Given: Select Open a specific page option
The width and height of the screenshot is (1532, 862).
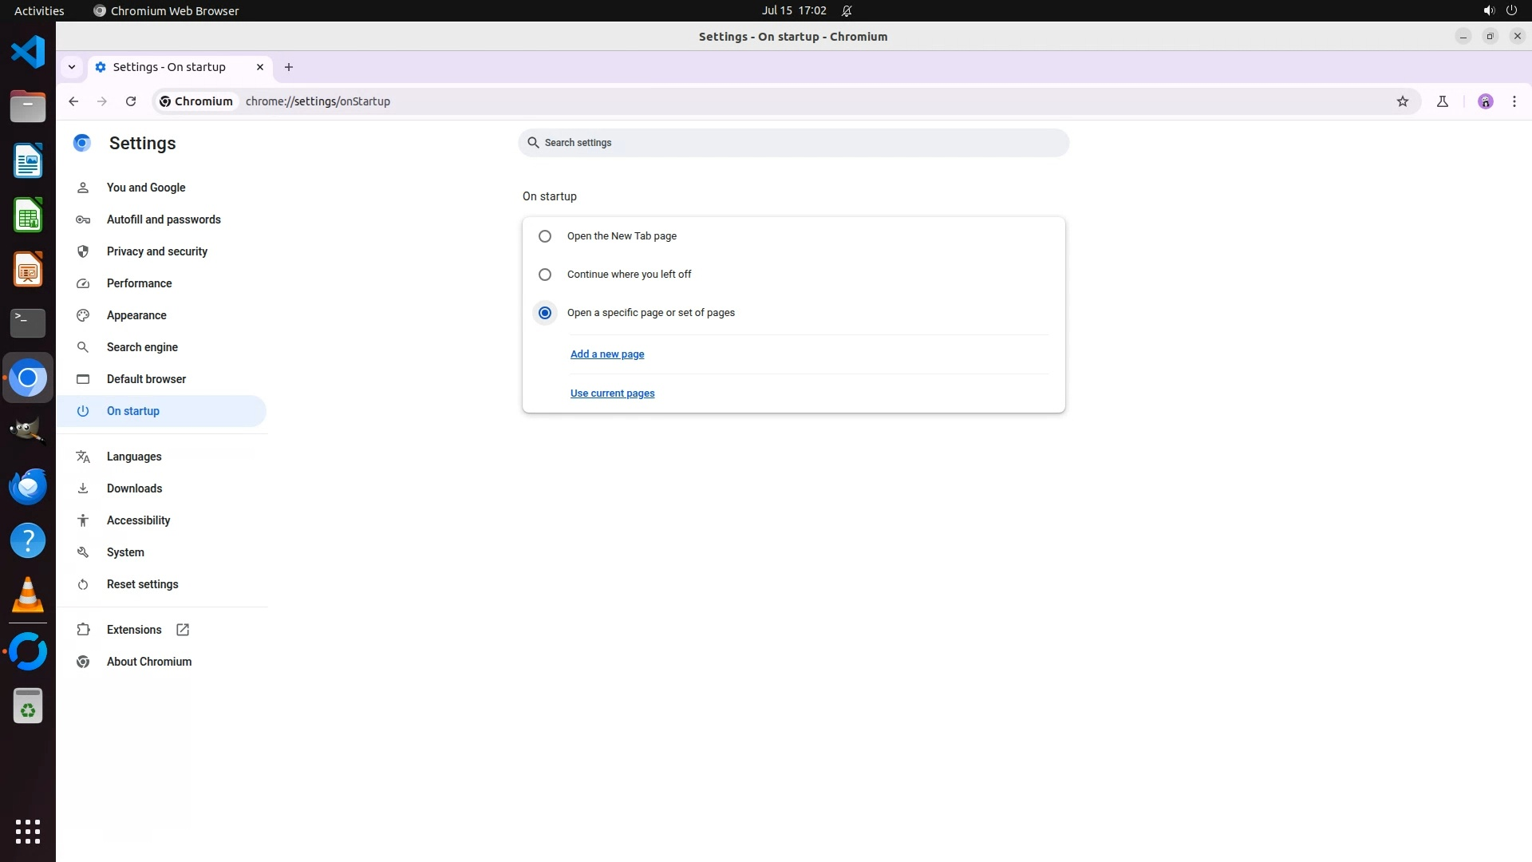Looking at the screenshot, I should click(545, 313).
